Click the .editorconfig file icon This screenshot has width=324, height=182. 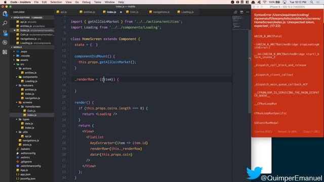(x=18, y=153)
